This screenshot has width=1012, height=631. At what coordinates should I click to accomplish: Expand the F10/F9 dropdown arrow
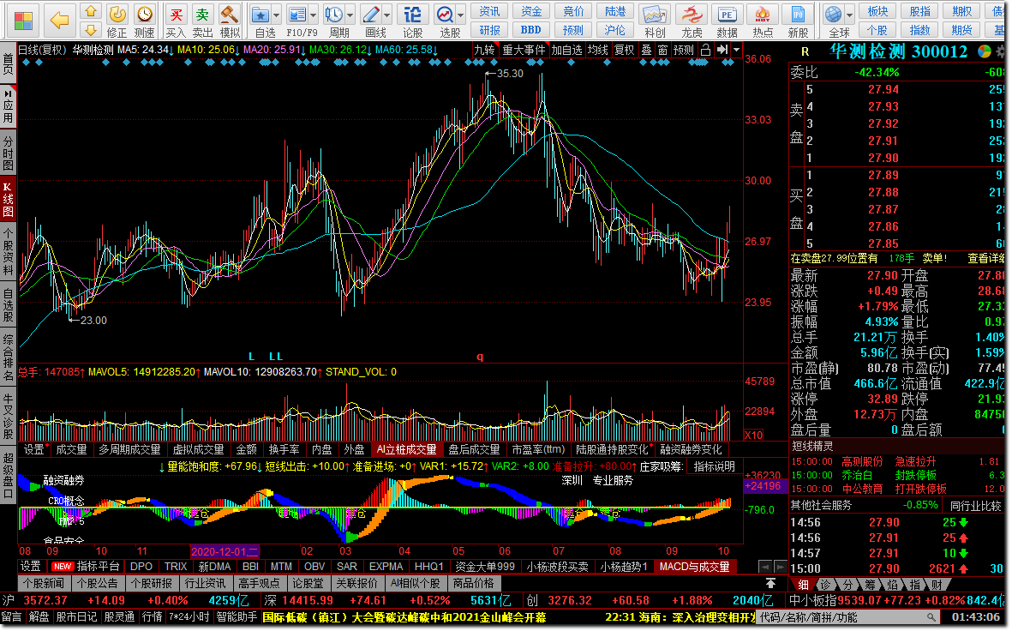(314, 15)
